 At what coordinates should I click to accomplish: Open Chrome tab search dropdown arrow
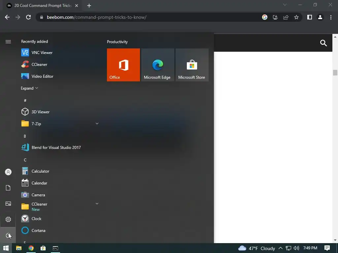click(x=285, y=5)
